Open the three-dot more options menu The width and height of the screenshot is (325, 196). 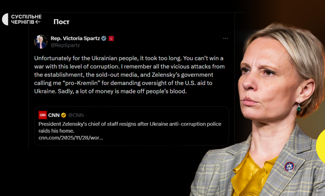point(225,38)
